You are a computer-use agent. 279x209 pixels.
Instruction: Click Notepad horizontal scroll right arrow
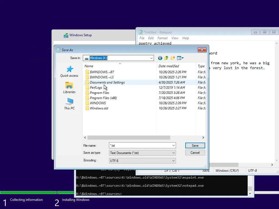[x=272, y=165]
